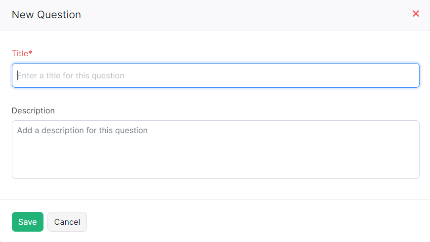The image size is (430, 242).
Task: Click the red X icon in header
Action: 416,14
